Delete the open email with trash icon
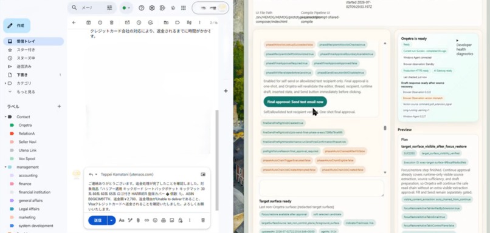The height and width of the screenshot is (233, 490). (112, 22)
